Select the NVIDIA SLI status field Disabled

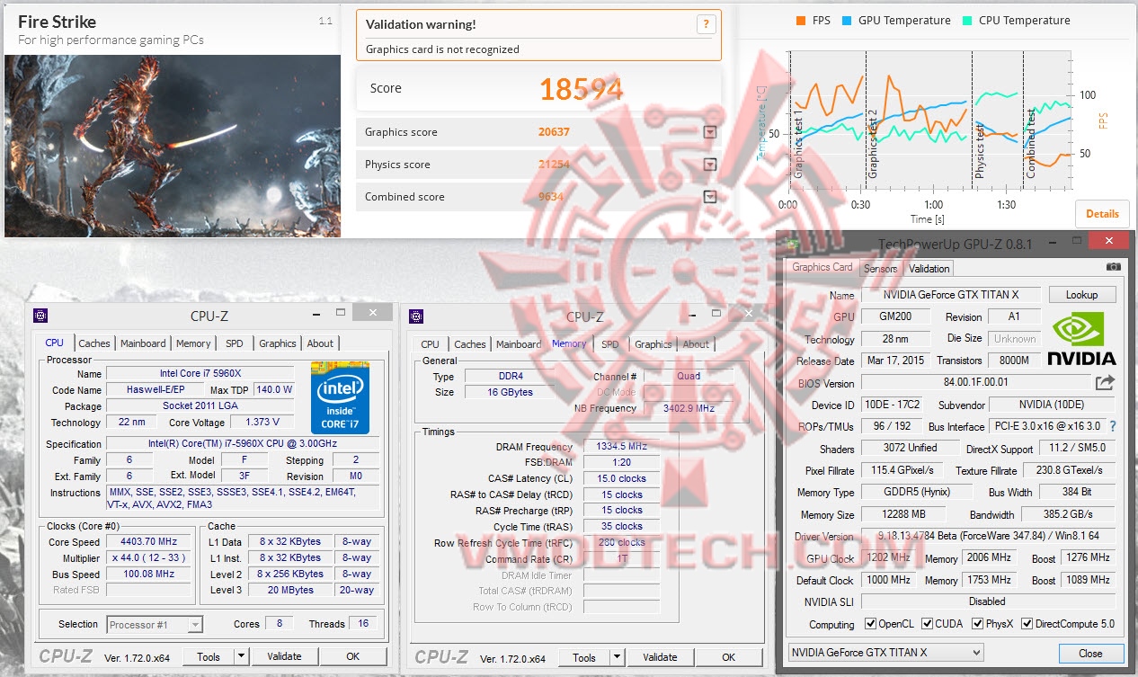(988, 601)
